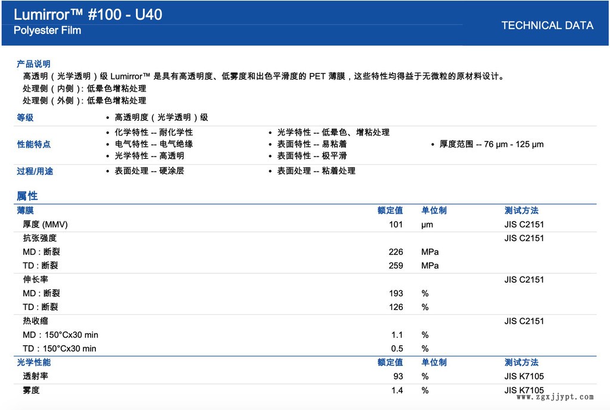
Task: Select the "热收缩" row label
Action: [35, 321]
